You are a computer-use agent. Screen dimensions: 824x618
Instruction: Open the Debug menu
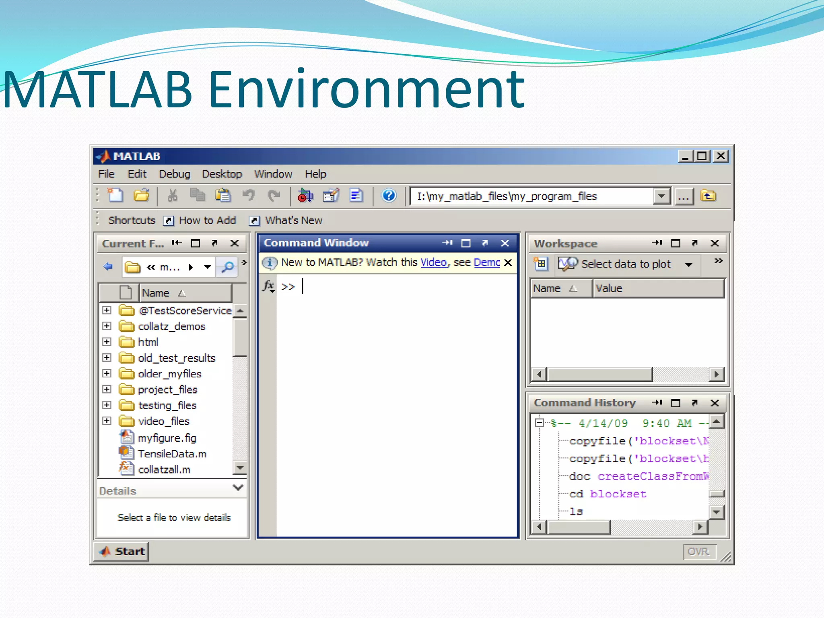pyautogui.click(x=174, y=174)
